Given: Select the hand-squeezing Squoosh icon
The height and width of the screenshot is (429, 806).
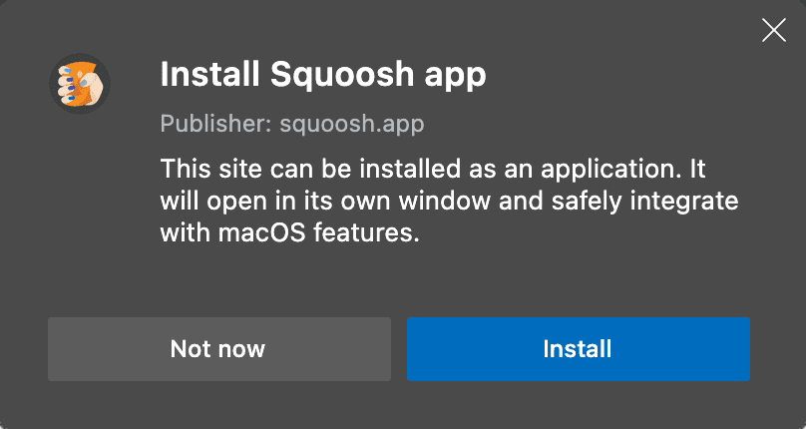Looking at the screenshot, I should click(x=79, y=85).
